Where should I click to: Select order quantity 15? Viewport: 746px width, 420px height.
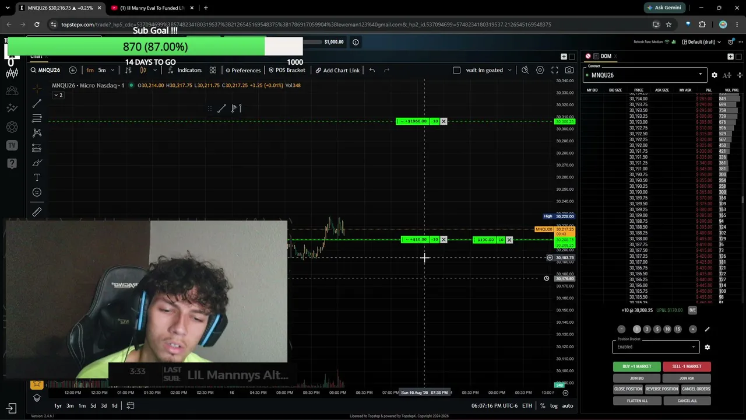(x=677, y=329)
